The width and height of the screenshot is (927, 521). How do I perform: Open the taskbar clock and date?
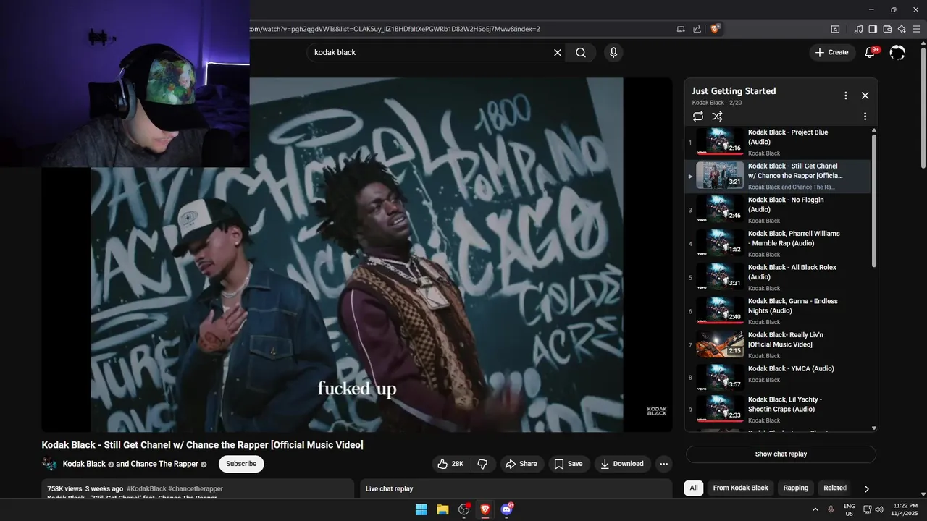905,509
